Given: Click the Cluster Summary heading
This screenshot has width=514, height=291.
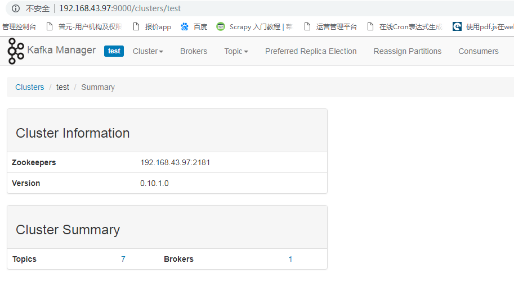Looking at the screenshot, I should click(x=68, y=230).
